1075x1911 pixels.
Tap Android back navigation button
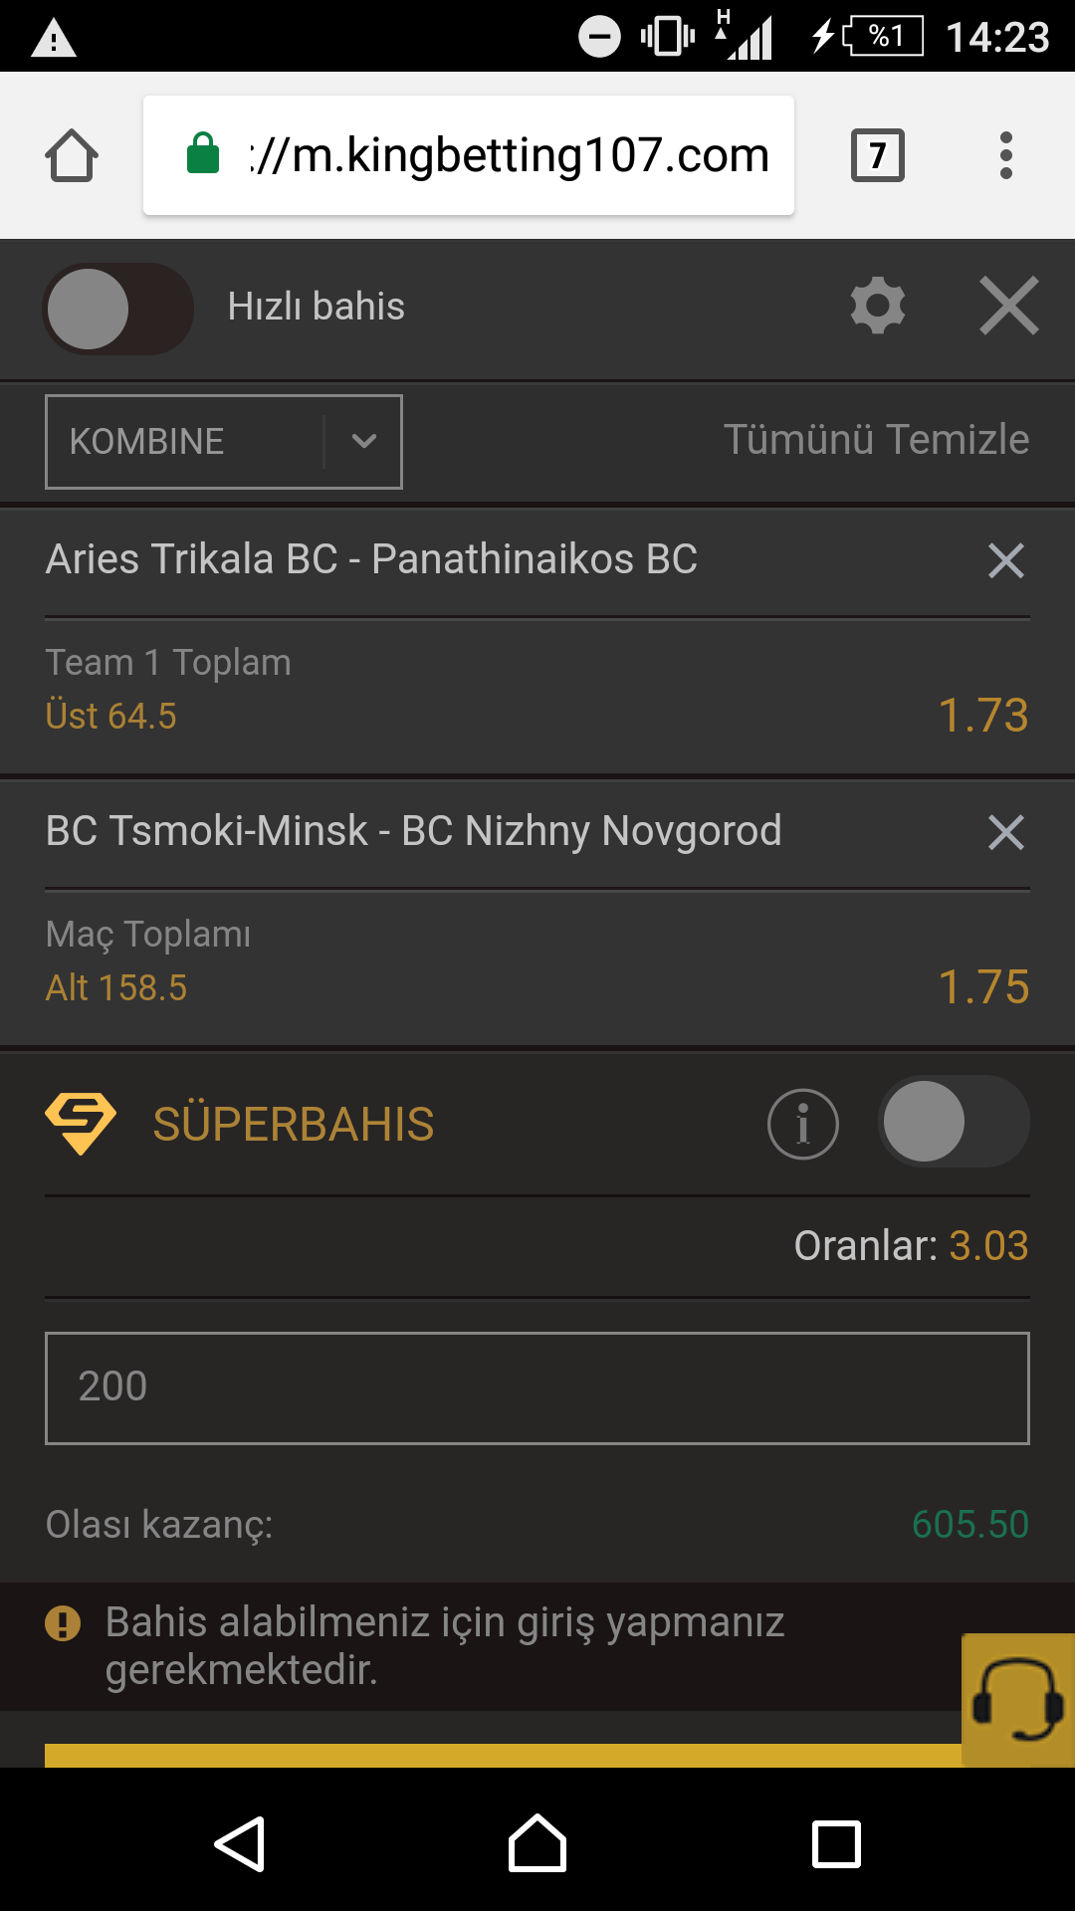coord(240,1844)
